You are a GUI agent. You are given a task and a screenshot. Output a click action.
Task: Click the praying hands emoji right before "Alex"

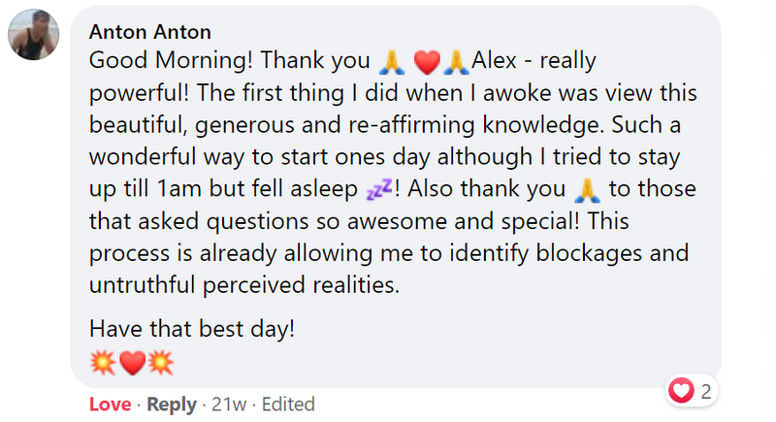click(456, 63)
